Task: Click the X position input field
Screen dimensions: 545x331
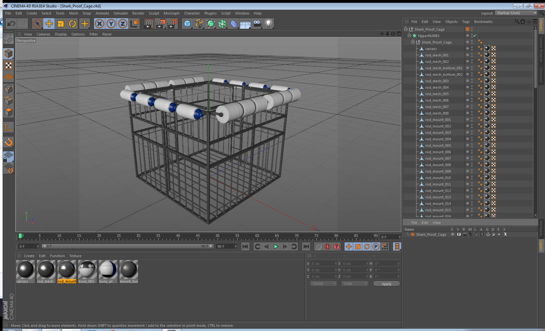Action: (324, 264)
